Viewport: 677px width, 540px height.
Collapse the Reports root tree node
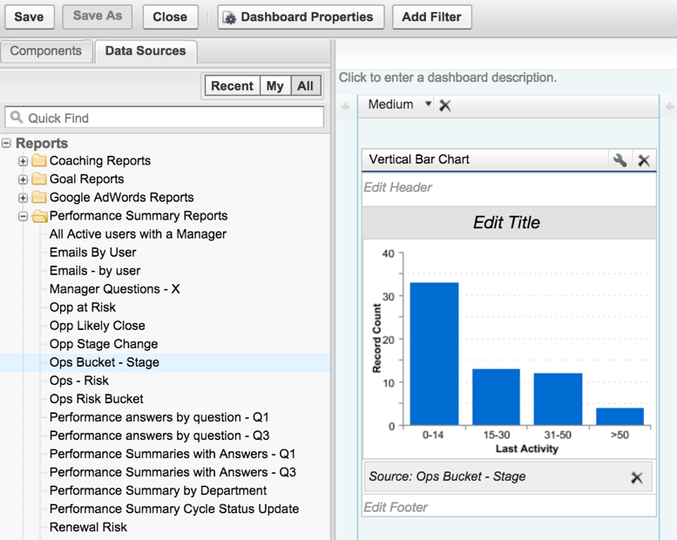coord(7,144)
